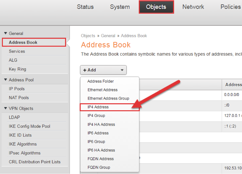This screenshot has width=242, height=174.
Task: Select the ::1 (::2) address cell
Action: (x=232, y=126)
